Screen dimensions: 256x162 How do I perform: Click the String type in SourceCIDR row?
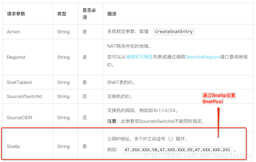coord(63,118)
